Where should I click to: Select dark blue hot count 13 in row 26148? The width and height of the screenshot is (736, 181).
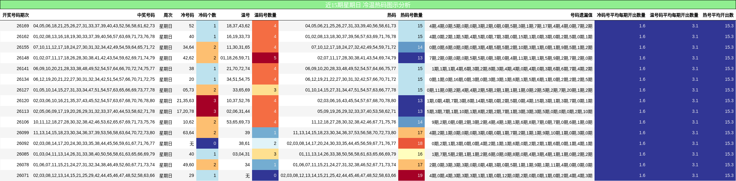pos(411,58)
